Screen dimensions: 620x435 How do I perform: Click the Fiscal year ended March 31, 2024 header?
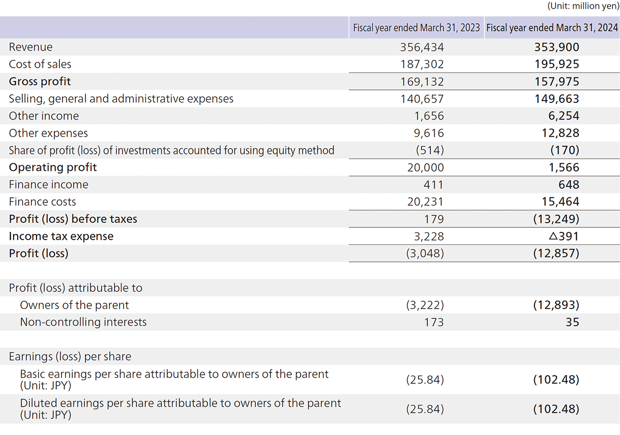552,28
